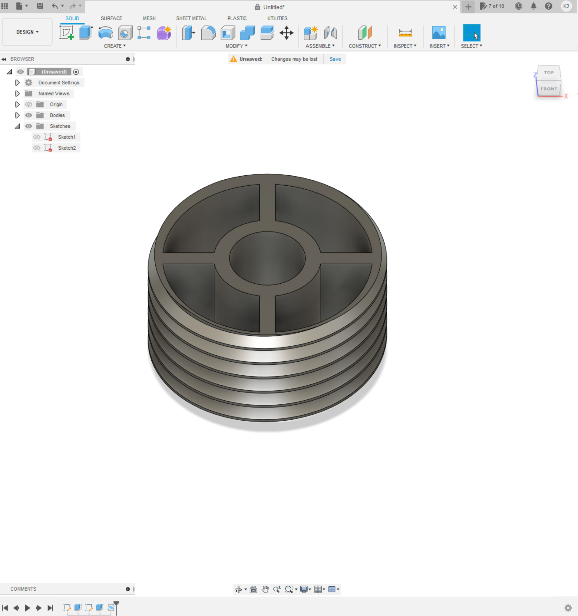
Task: Select the Offset Face tool
Action: click(267, 33)
